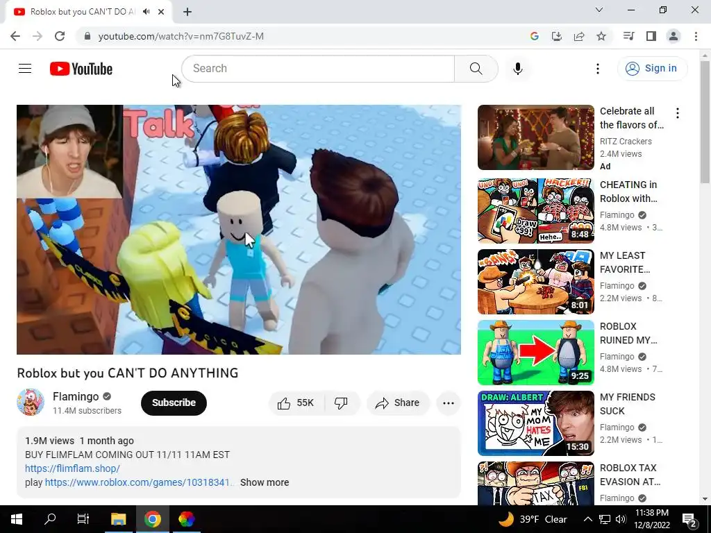Screen dimensions: 711x533
Task: Click the install app icon in address bar
Action: pyautogui.click(x=556, y=36)
